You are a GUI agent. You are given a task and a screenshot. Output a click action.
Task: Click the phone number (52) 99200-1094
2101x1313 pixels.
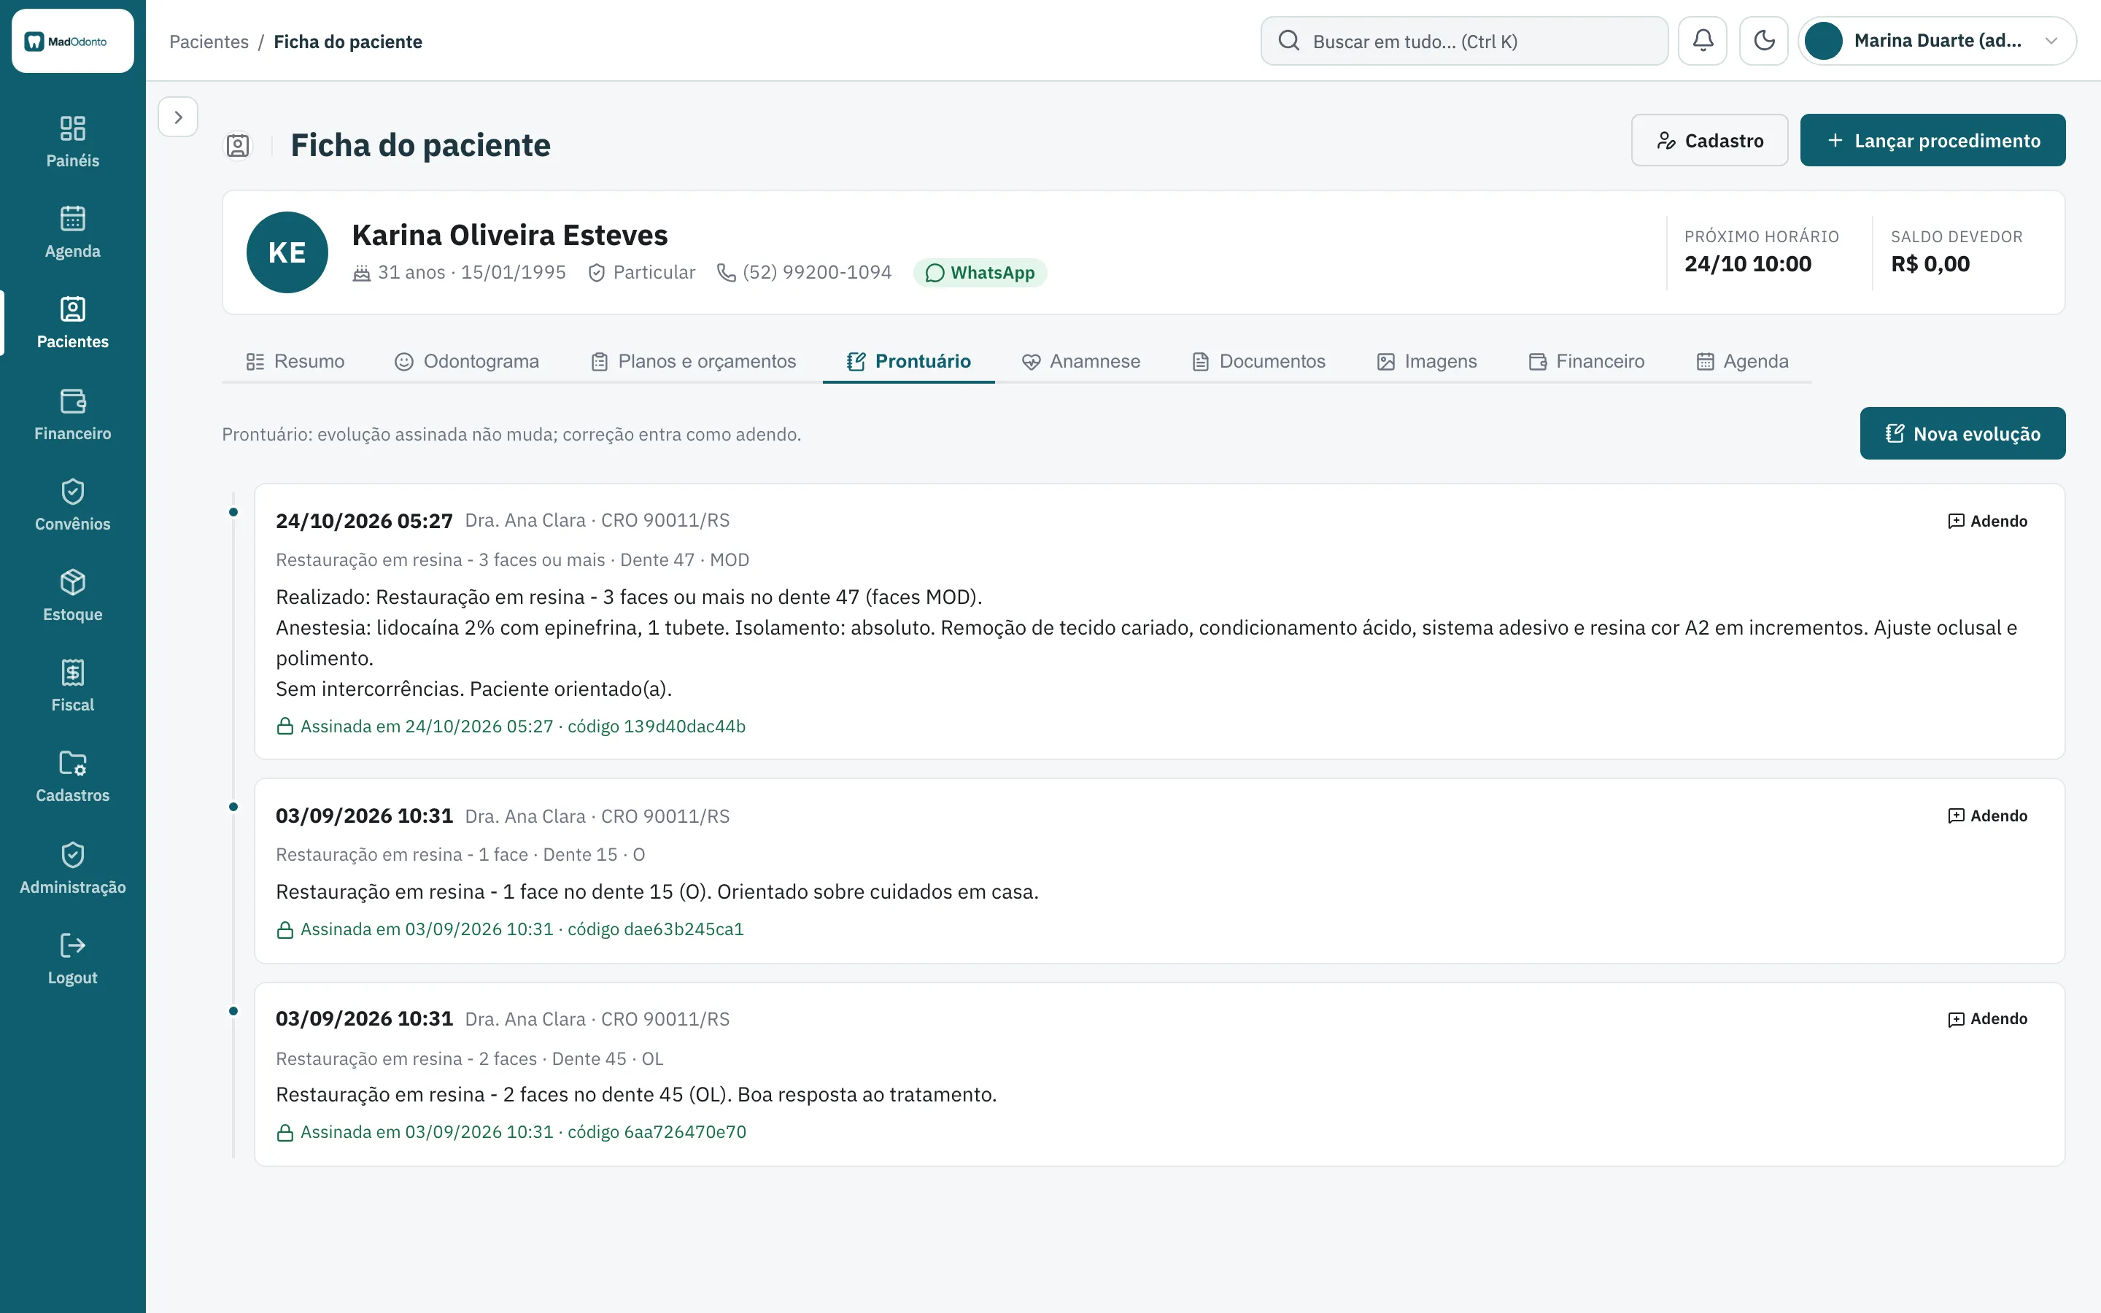click(817, 273)
